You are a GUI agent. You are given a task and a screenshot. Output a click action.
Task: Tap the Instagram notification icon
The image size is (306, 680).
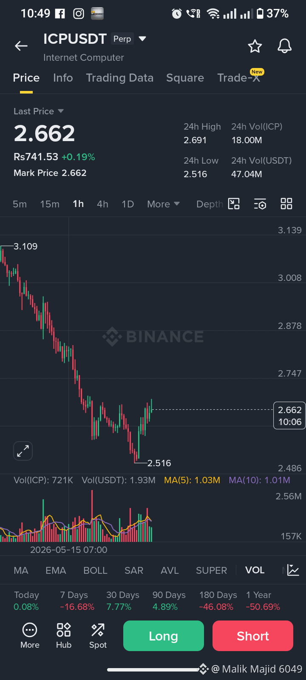click(79, 14)
